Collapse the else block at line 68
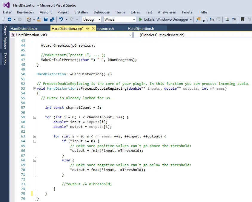The width and height of the screenshot is (252, 202). coord(35,160)
